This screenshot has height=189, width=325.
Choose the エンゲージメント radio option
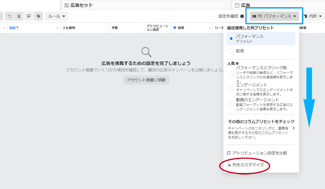tap(231, 89)
